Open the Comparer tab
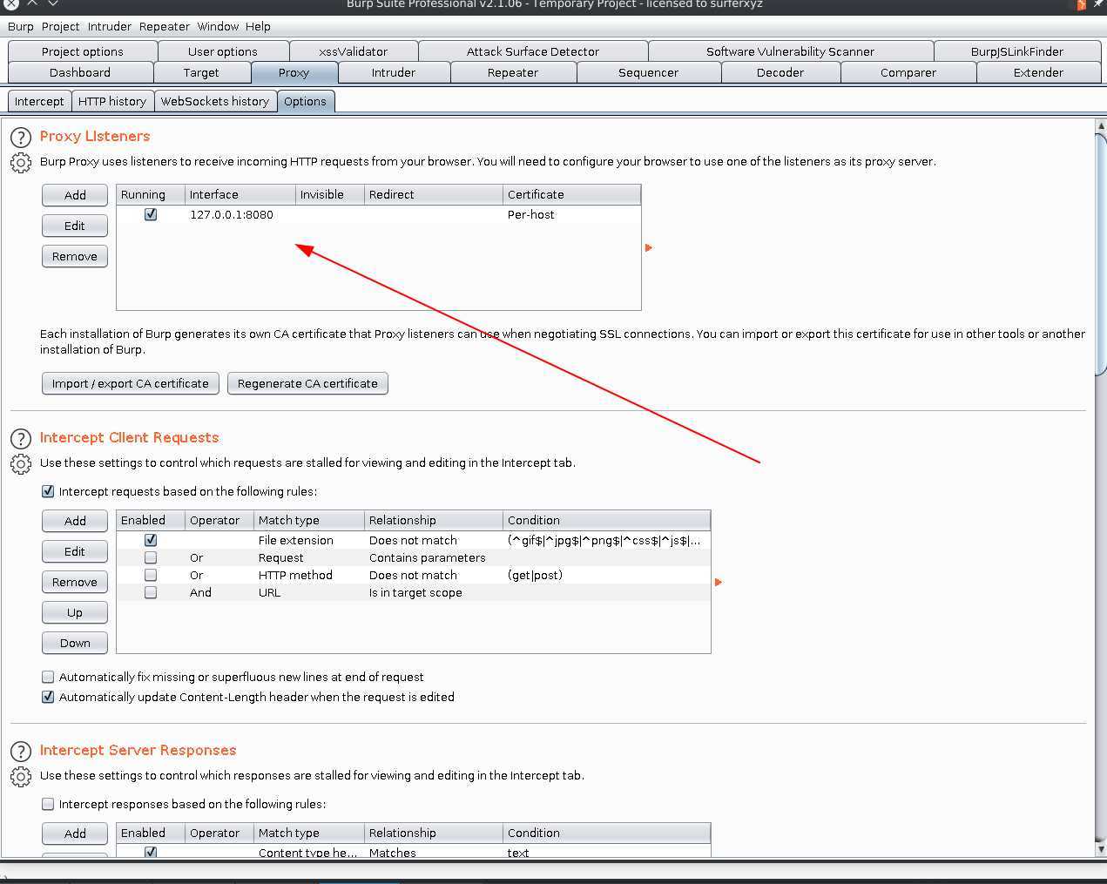Image resolution: width=1107 pixels, height=884 pixels. pos(908,72)
